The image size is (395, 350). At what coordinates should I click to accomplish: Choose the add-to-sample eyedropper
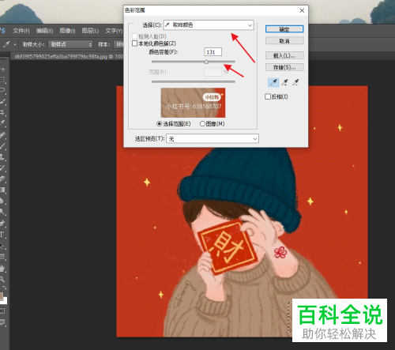click(284, 82)
